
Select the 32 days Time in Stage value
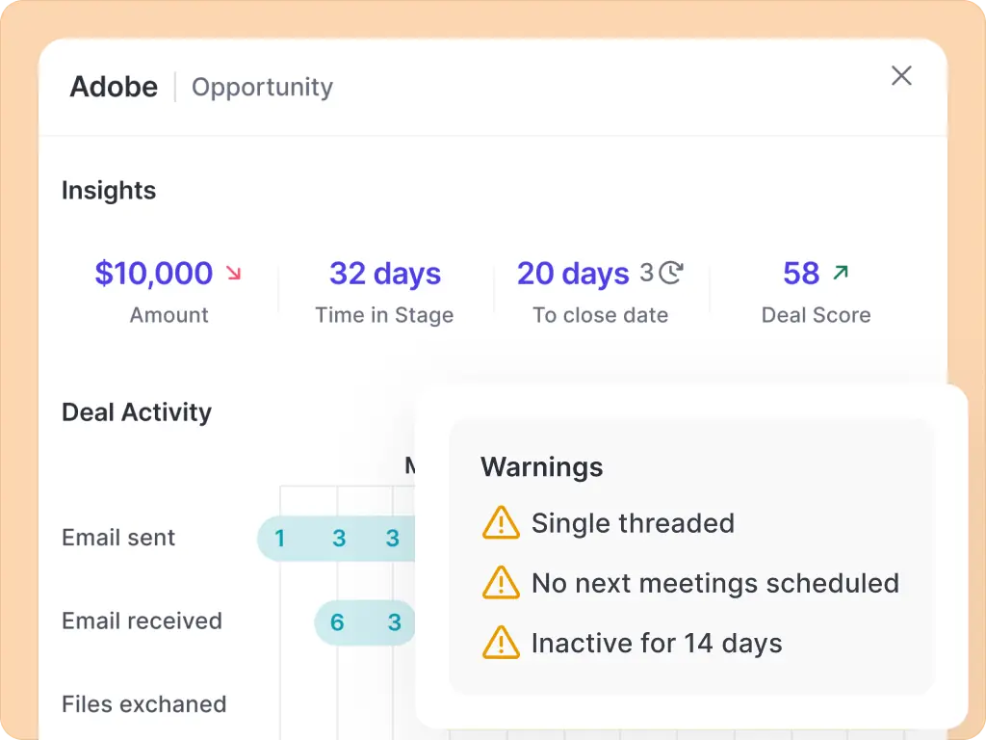point(385,274)
